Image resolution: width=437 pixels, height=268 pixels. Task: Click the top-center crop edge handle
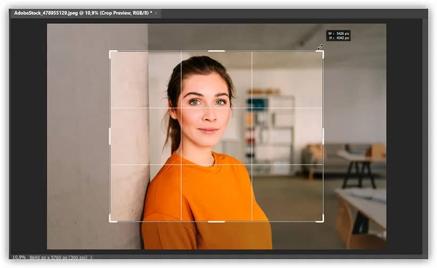216,51
